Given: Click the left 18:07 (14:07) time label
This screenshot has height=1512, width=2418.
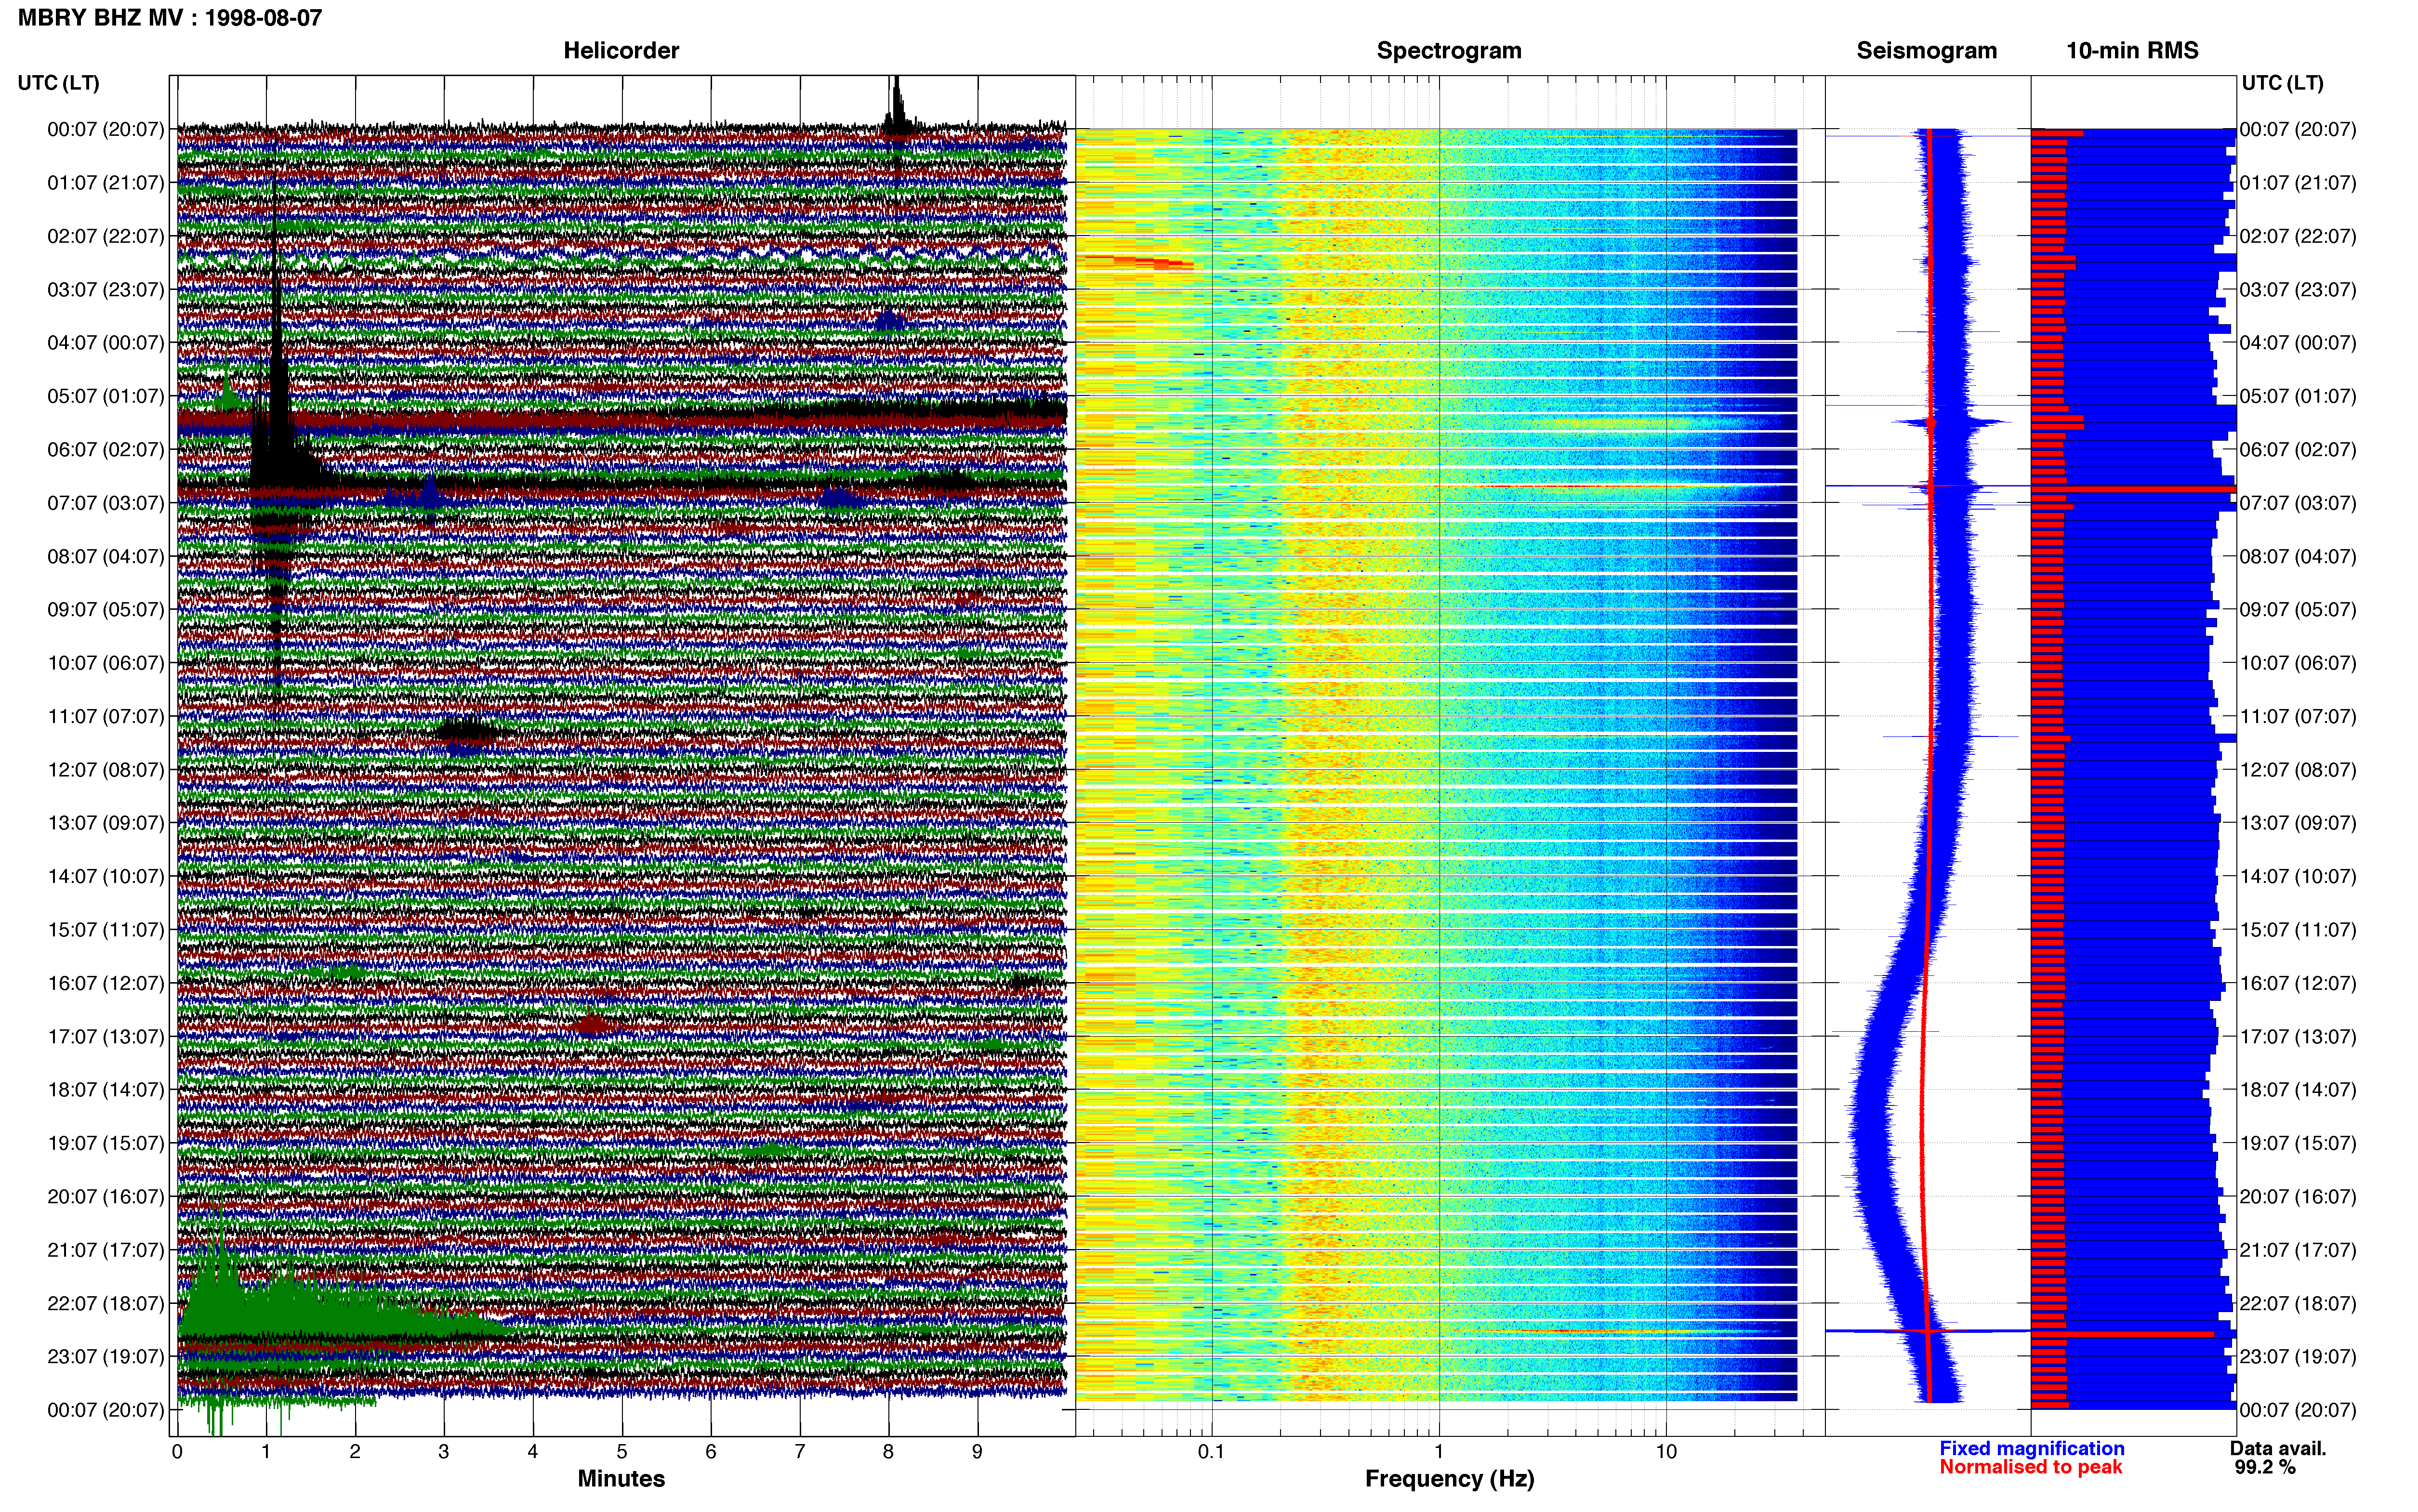Looking at the screenshot, I should point(105,1089).
